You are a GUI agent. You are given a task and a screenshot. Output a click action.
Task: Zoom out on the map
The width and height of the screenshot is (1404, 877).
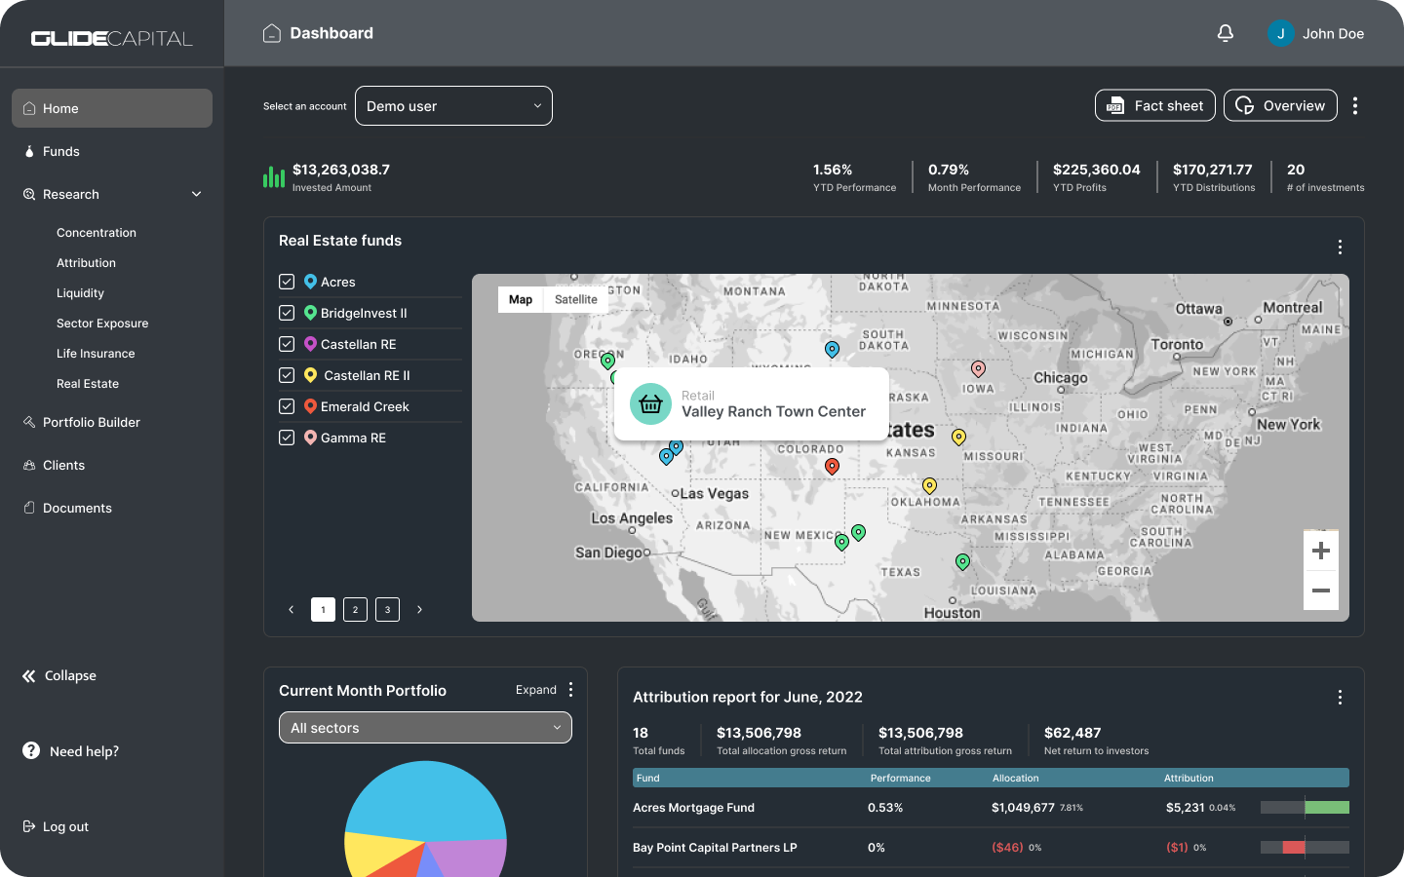pyautogui.click(x=1321, y=591)
